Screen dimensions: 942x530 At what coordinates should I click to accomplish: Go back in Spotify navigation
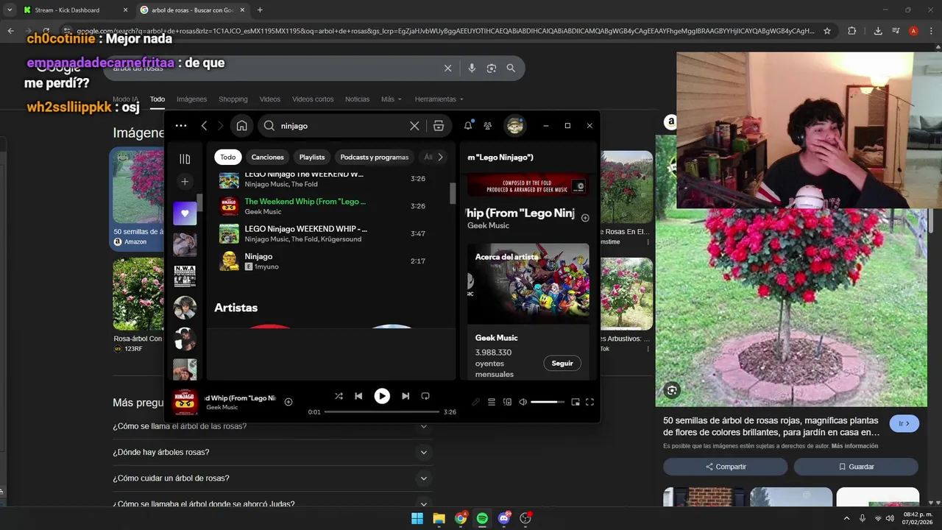(205, 126)
